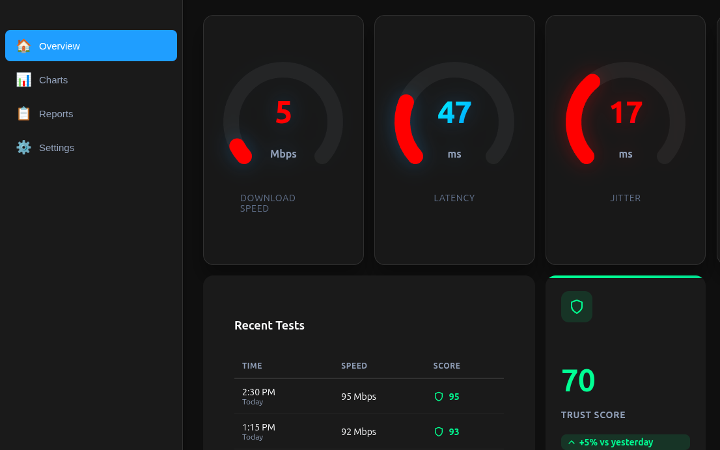This screenshot has height=450, width=720.
Task: Open the Overview page in the sidebar
Action: pyautogui.click(x=91, y=46)
